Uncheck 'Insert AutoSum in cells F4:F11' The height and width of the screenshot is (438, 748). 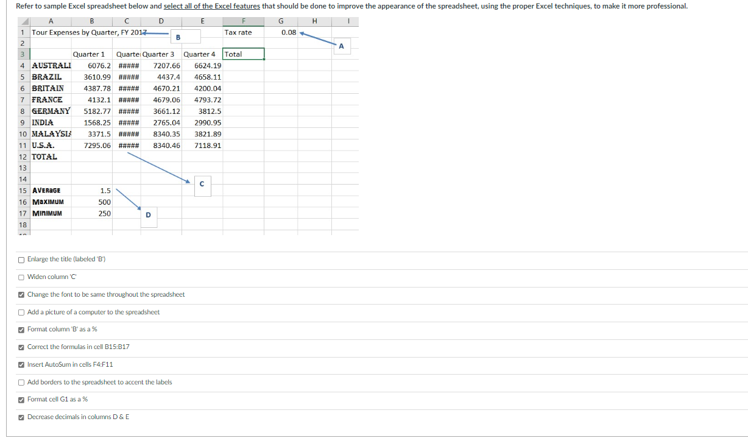coord(21,364)
